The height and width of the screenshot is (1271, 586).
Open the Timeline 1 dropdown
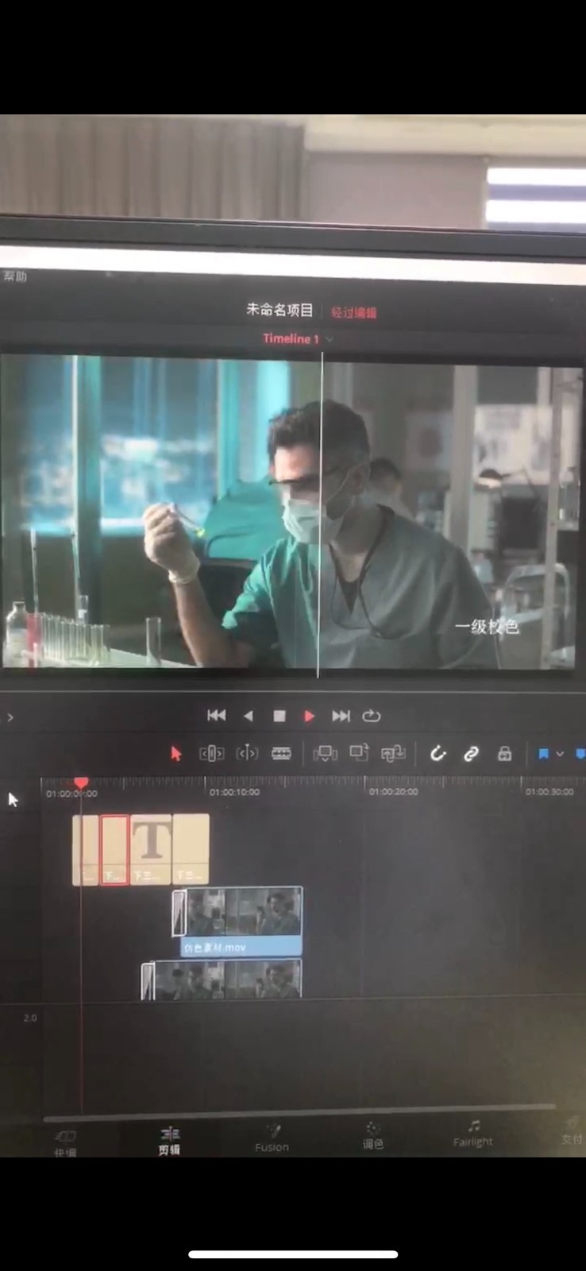click(x=330, y=339)
